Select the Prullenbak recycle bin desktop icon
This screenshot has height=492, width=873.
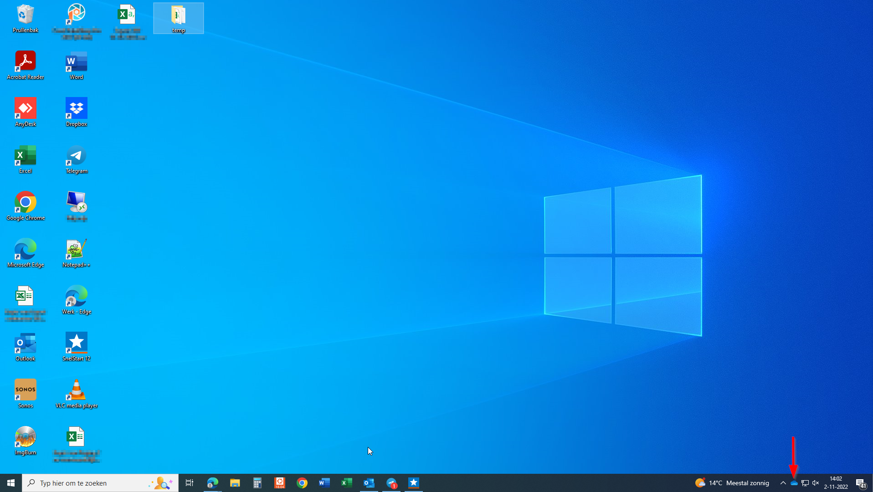pyautogui.click(x=26, y=18)
